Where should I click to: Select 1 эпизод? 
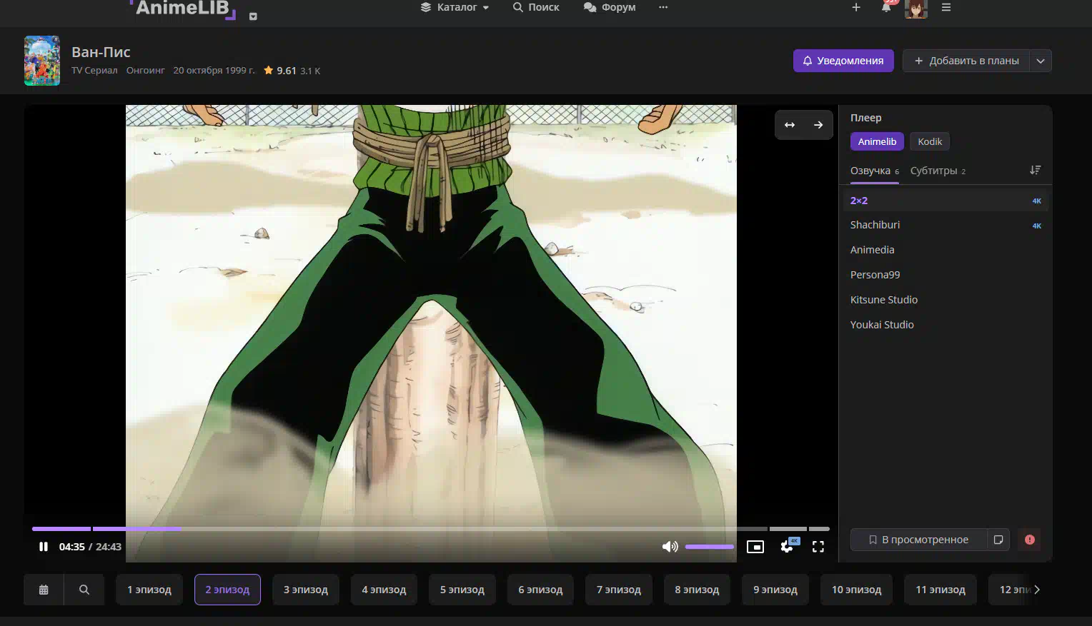tap(149, 590)
